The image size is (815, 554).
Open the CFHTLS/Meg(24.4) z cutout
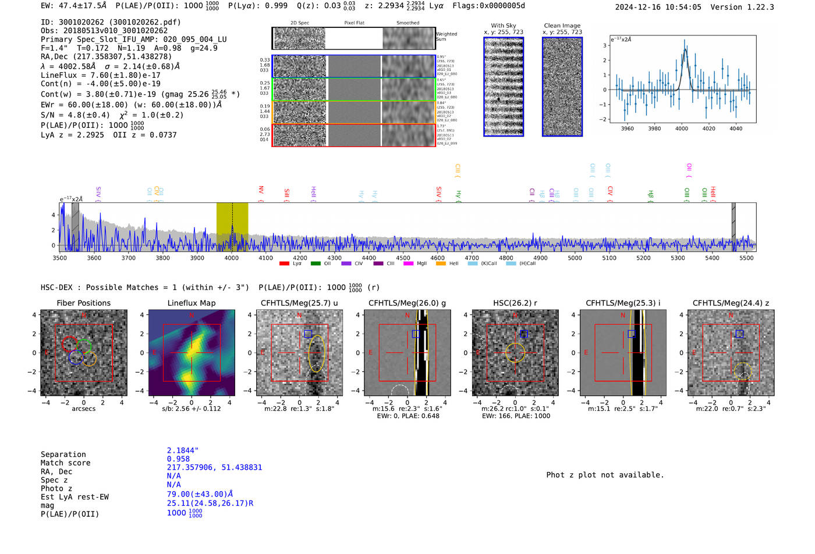click(731, 353)
